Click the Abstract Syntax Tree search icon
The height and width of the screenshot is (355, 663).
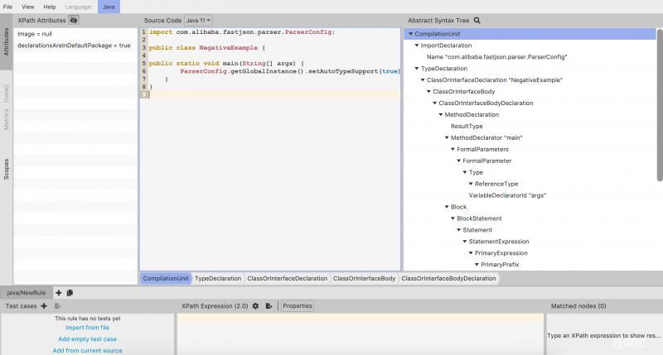(x=477, y=20)
